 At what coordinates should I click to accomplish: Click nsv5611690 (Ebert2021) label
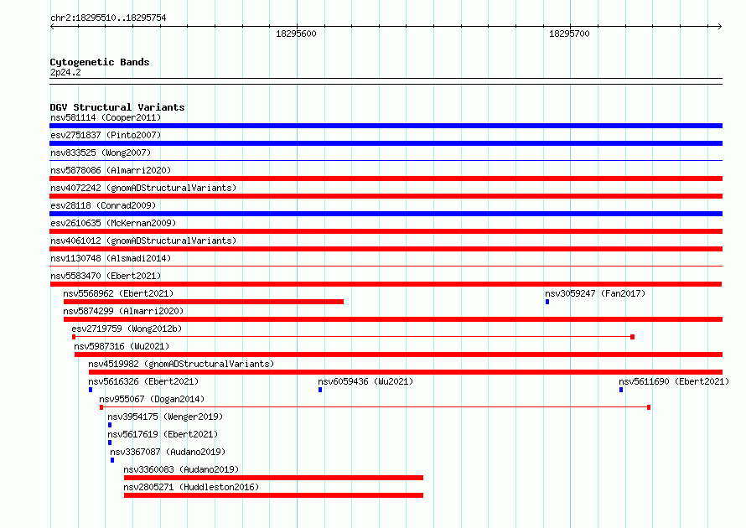(x=674, y=381)
